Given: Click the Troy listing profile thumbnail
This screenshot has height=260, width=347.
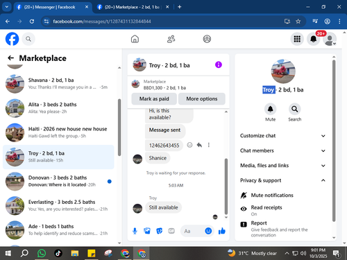Looking at the screenshot, I should 283,71.
